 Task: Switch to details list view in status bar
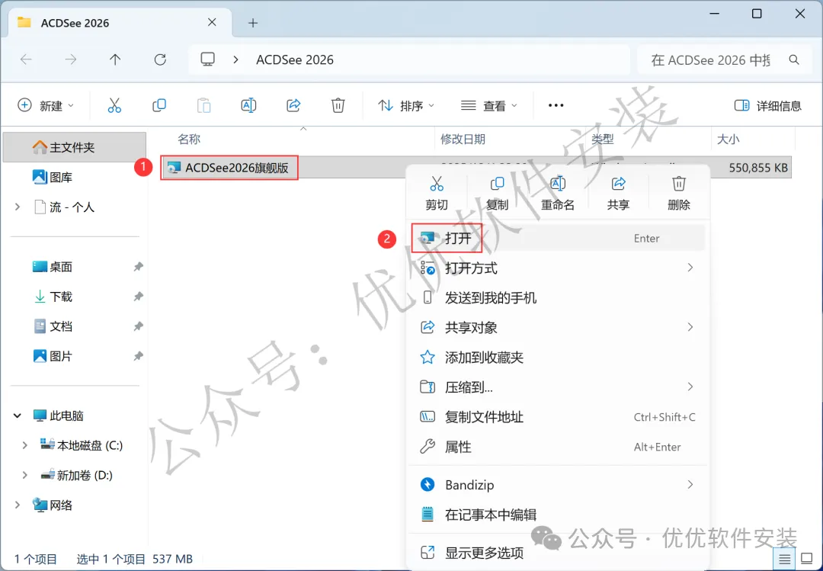(784, 558)
